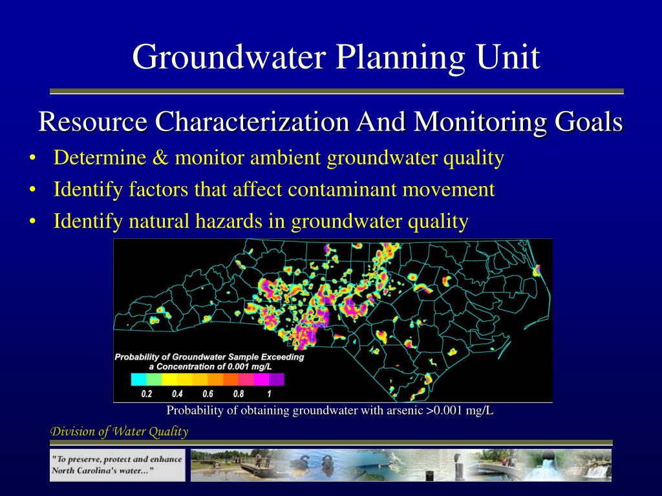Click bullet 'Identify factors that affect contaminant movement'
The image size is (662, 496).
tap(274, 189)
